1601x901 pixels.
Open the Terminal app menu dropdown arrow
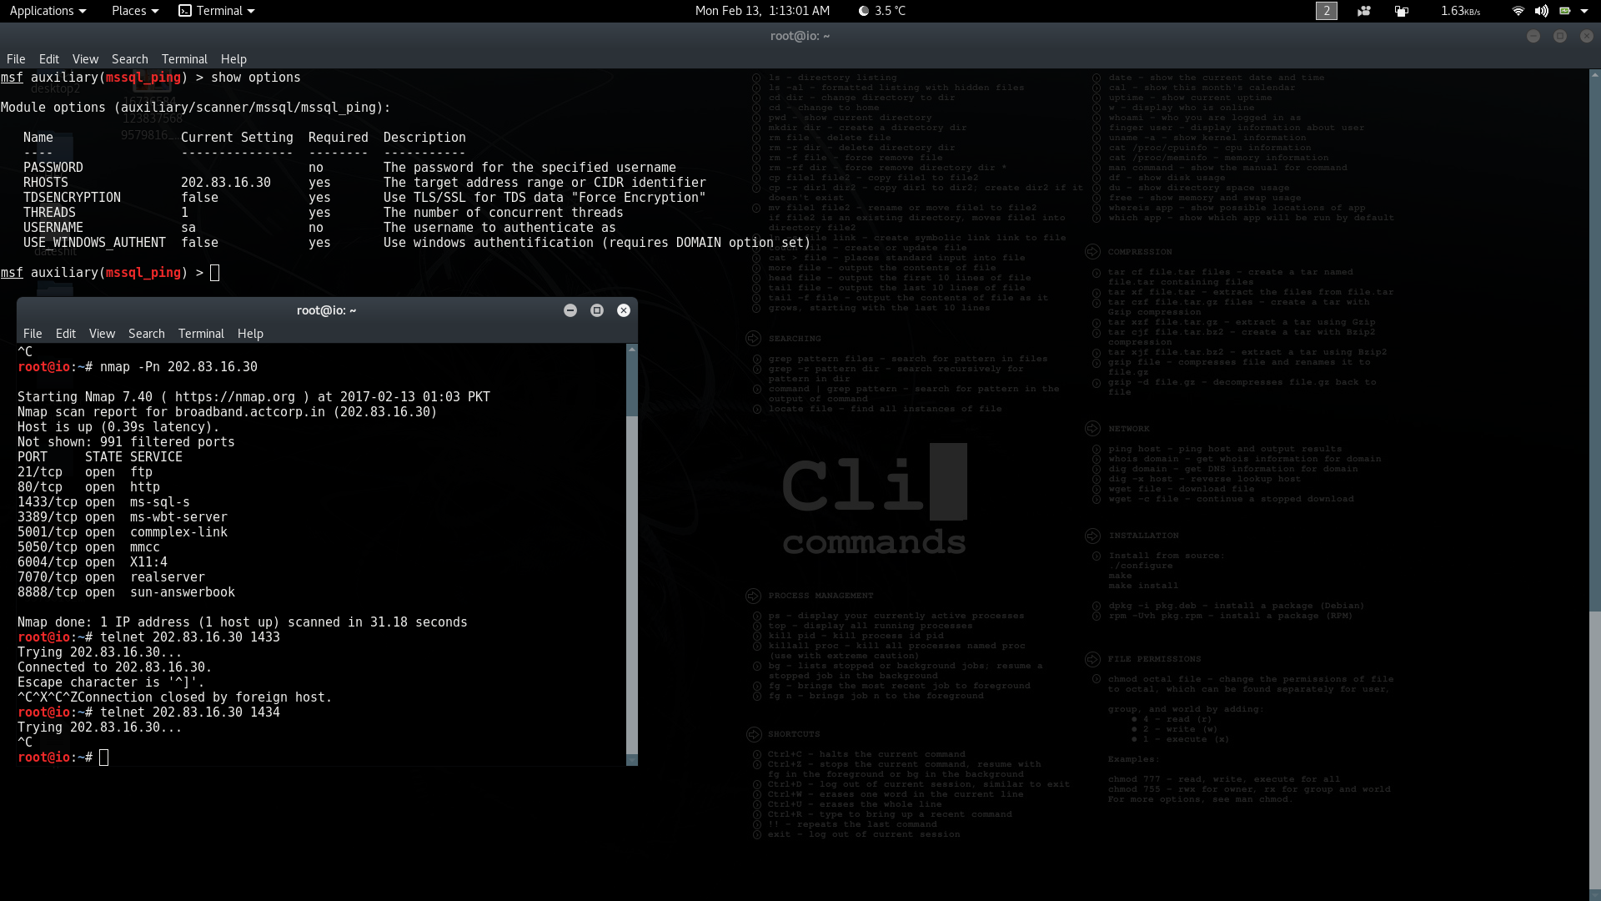251,11
